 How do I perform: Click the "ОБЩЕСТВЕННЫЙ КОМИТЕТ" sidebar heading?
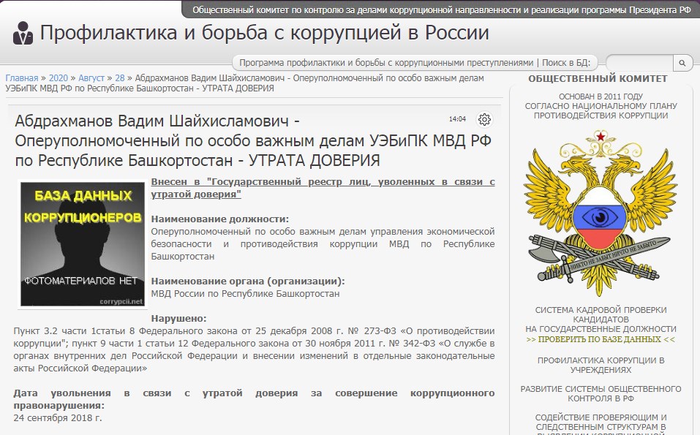click(x=598, y=78)
